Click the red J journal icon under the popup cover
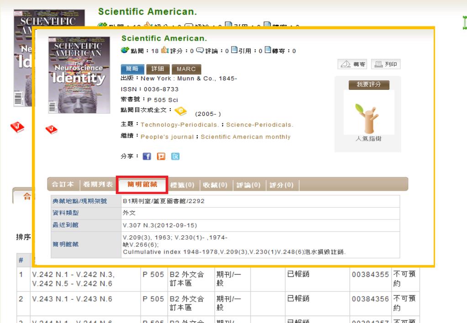Screen dimensions: 467x323 tap(51, 130)
